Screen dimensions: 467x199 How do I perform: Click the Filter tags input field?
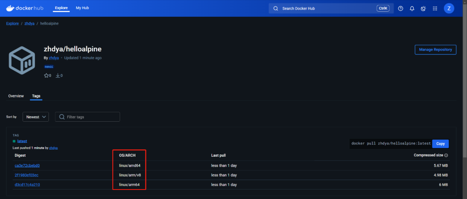[87, 117]
